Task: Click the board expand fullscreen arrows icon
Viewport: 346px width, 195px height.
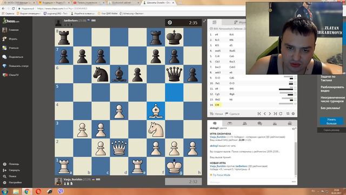Action: [204, 21]
